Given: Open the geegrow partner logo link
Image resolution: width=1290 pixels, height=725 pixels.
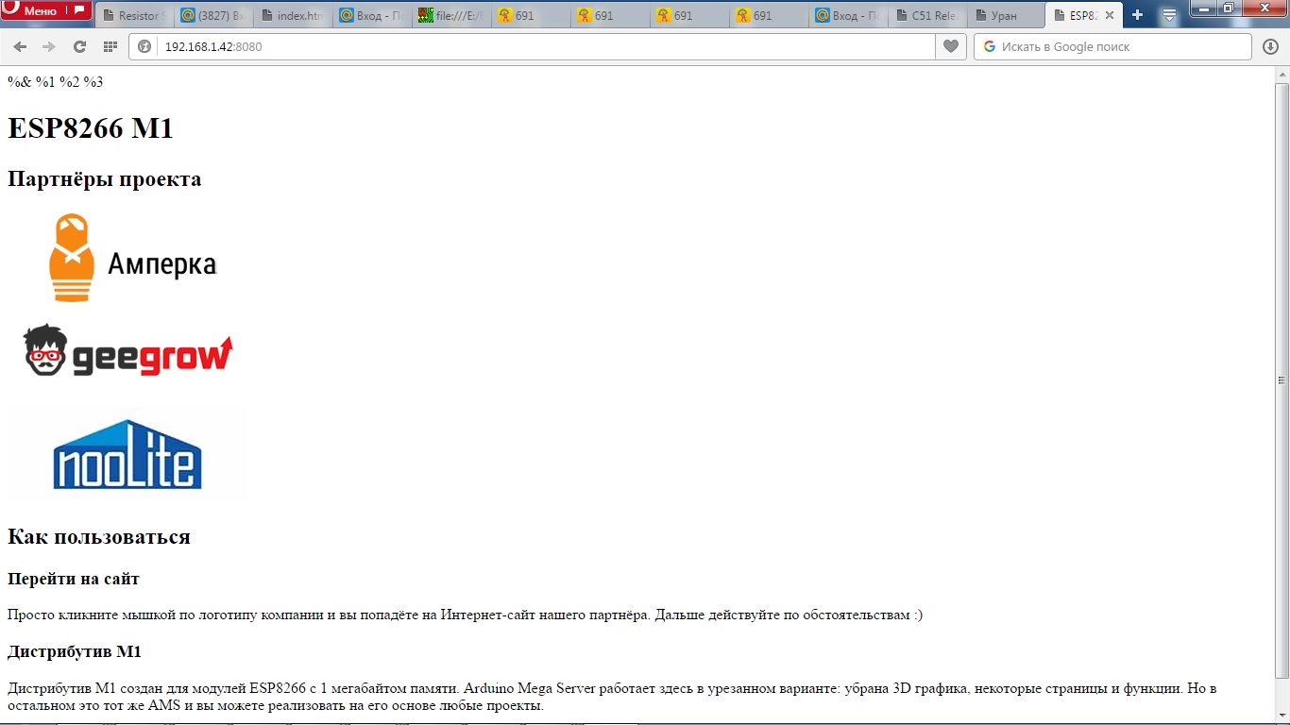Looking at the screenshot, I should (129, 350).
